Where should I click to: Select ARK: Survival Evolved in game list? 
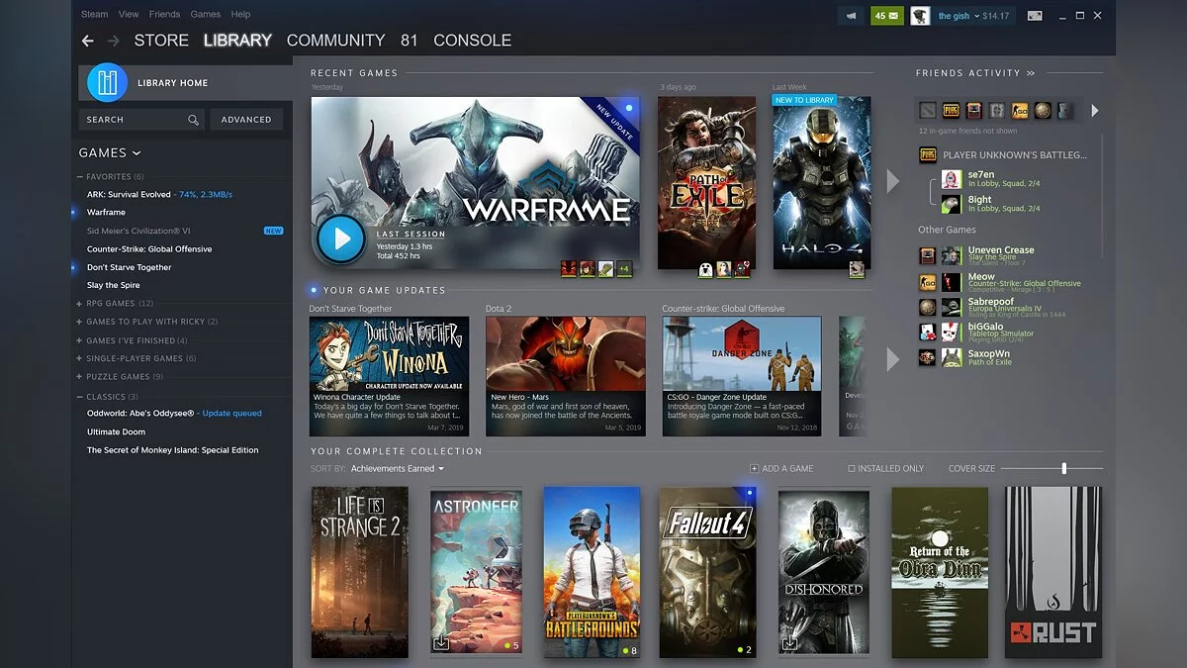(129, 194)
